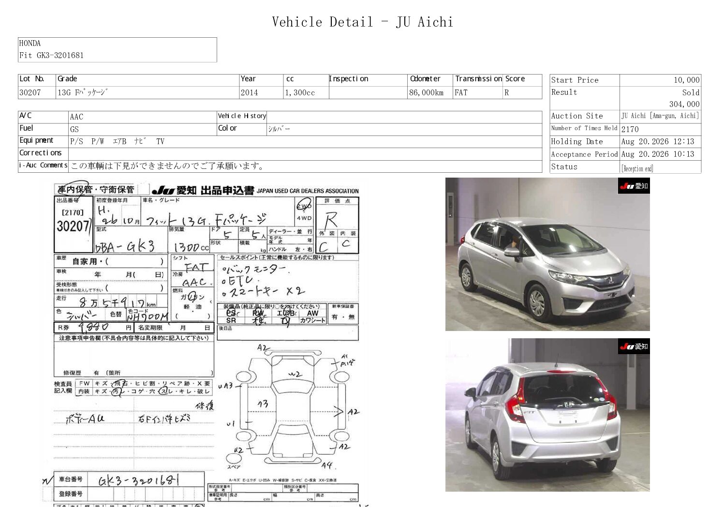Select the year value '2014'
Viewport: 724px width, 512px height.
click(249, 92)
